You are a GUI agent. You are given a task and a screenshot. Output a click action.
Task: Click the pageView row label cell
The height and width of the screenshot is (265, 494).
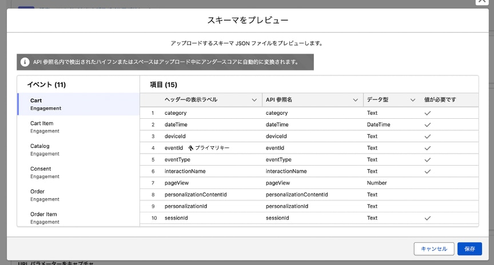(177, 183)
